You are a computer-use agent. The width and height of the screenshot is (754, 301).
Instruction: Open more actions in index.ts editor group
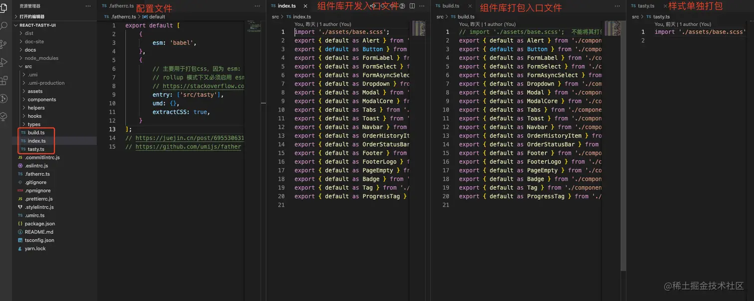422,6
